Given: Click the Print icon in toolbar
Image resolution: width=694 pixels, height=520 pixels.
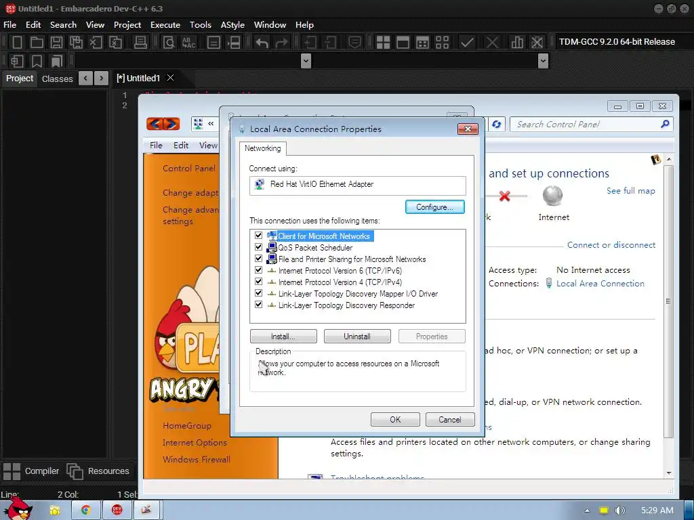Looking at the screenshot, I should coord(140,43).
